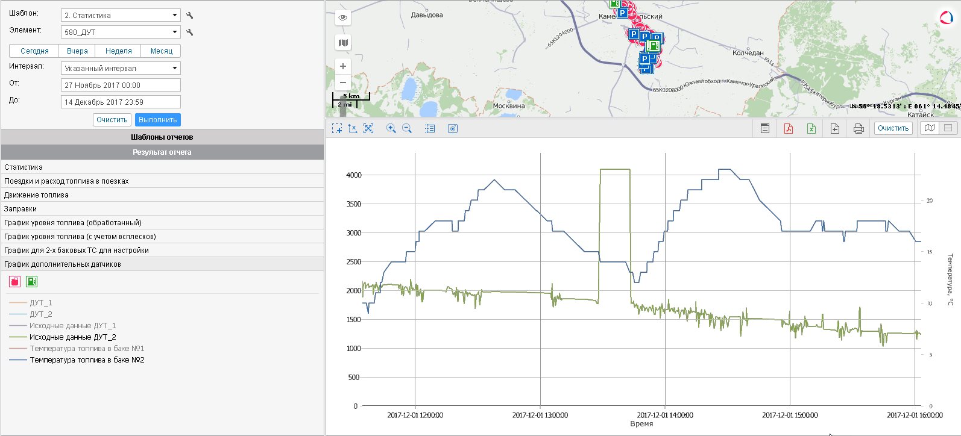
Task: Export the report to PDF
Action: pyautogui.click(x=788, y=128)
